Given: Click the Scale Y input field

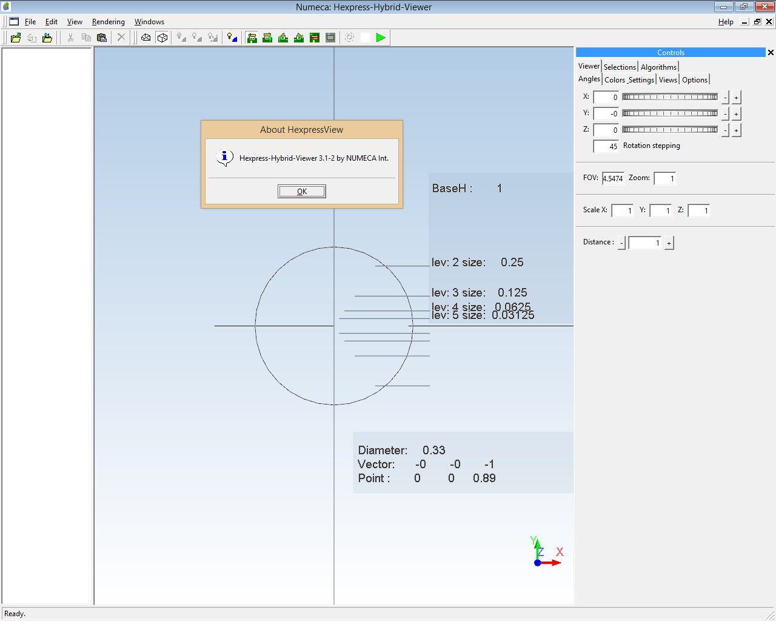Looking at the screenshot, I should tap(661, 210).
